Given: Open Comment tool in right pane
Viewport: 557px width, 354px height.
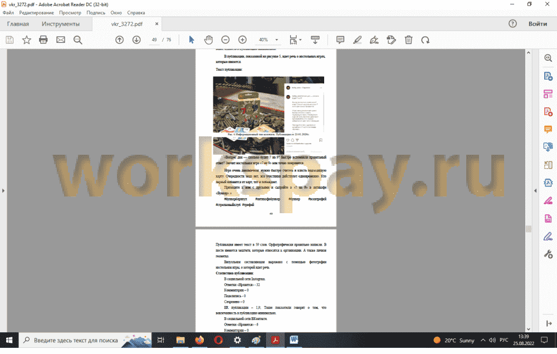Looking at the screenshot, I should (x=548, y=129).
